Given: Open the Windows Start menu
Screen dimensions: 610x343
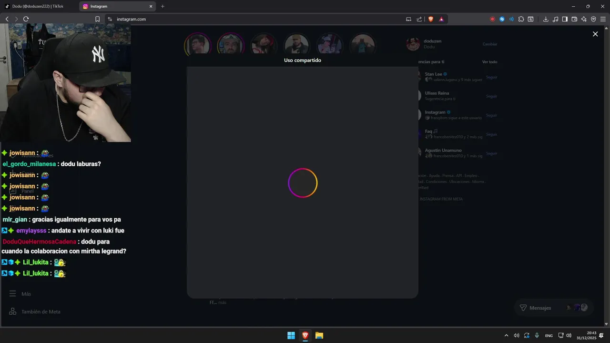Looking at the screenshot, I should click(x=291, y=335).
